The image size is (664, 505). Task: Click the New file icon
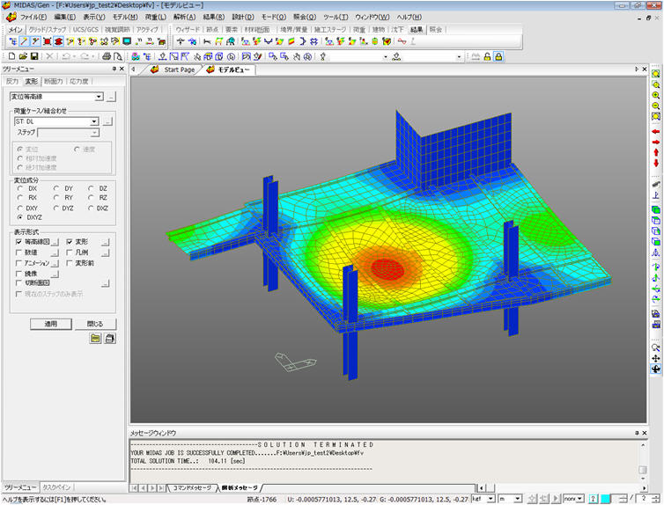(x=11, y=56)
